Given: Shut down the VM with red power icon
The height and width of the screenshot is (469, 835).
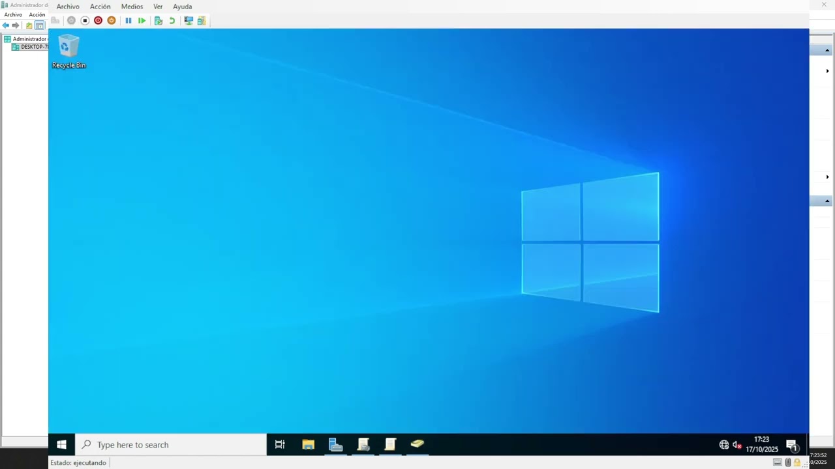Looking at the screenshot, I should [x=98, y=21].
